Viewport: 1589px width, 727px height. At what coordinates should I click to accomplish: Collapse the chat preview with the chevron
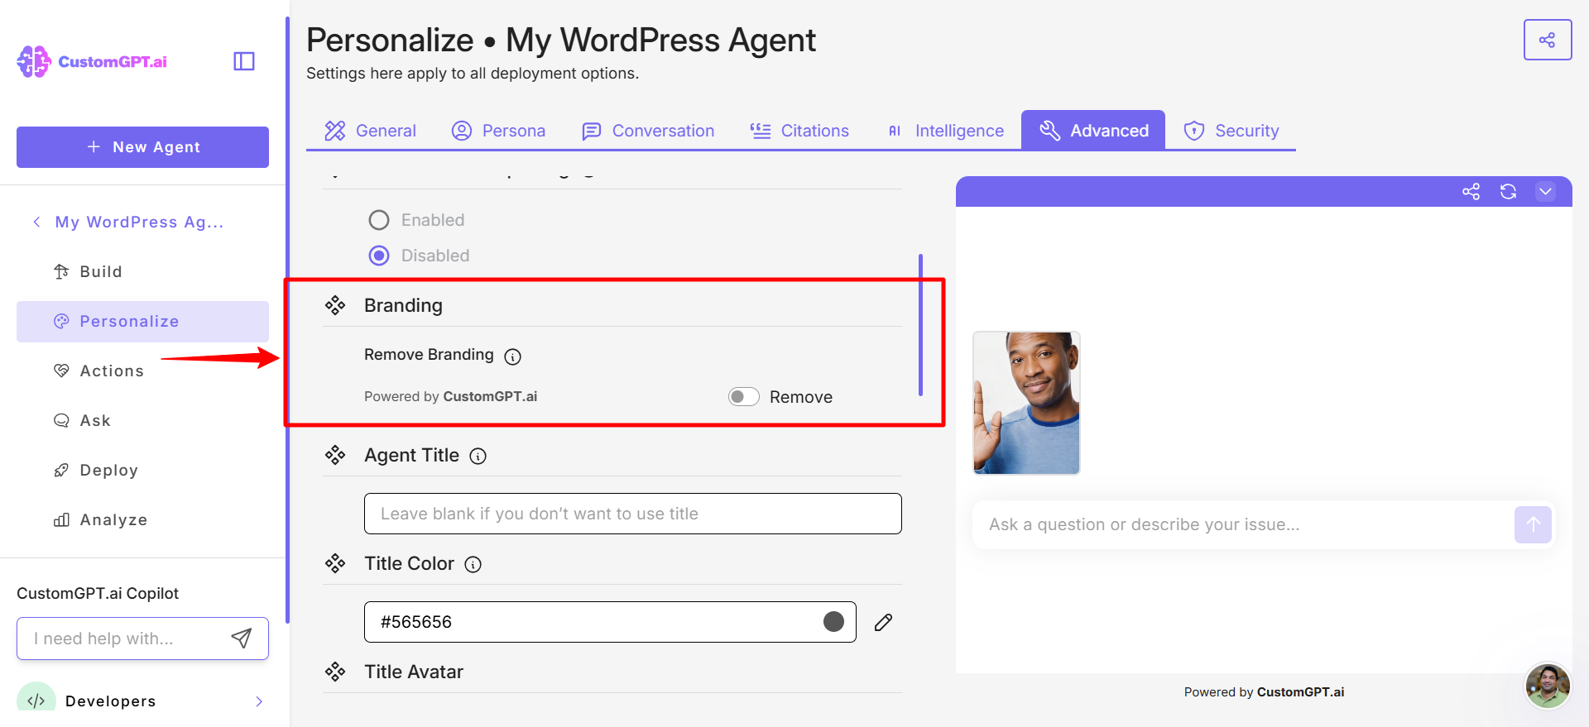coord(1545,192)
